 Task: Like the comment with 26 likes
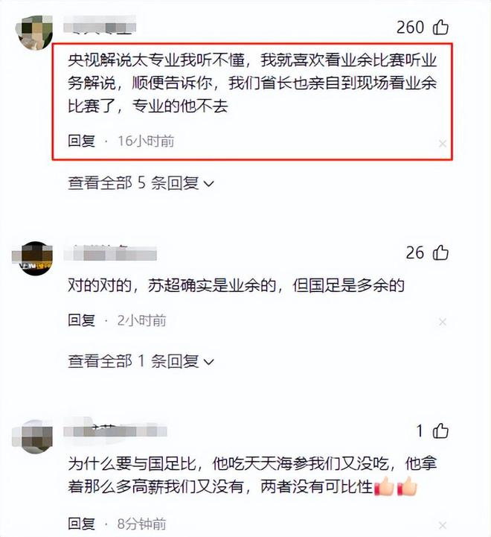click(x=440, y=252)
